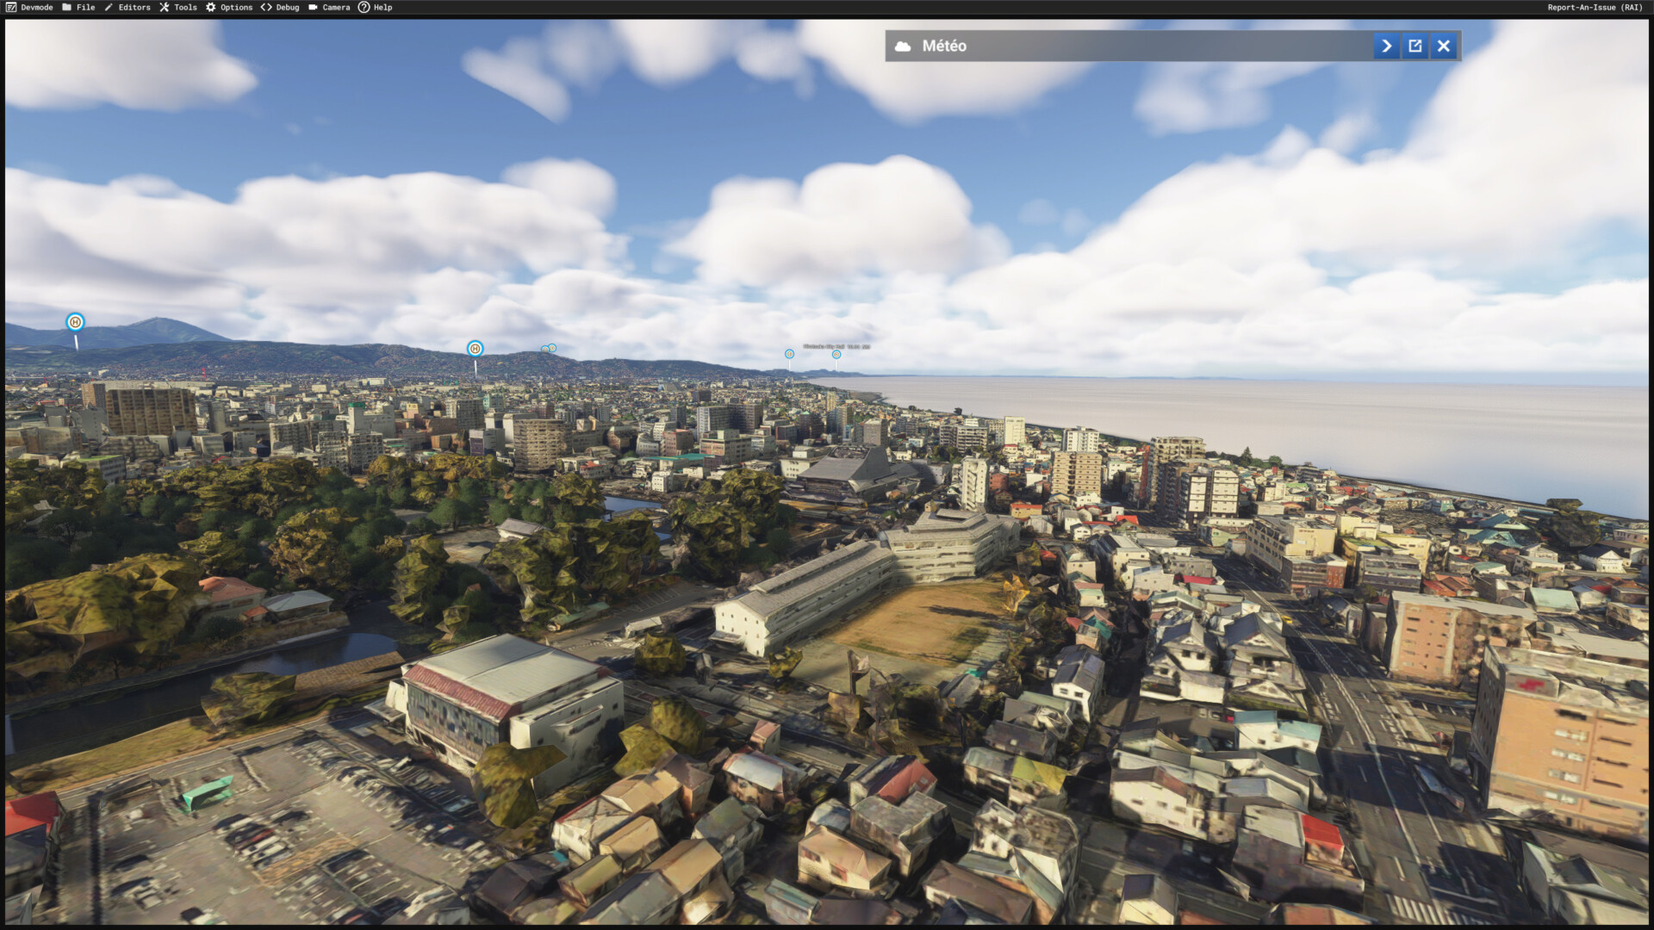The image size is (1654, 930).
Task: Click the small heliport marker under the city hall label
Action: pyautogui.click(x=836, y=355)
